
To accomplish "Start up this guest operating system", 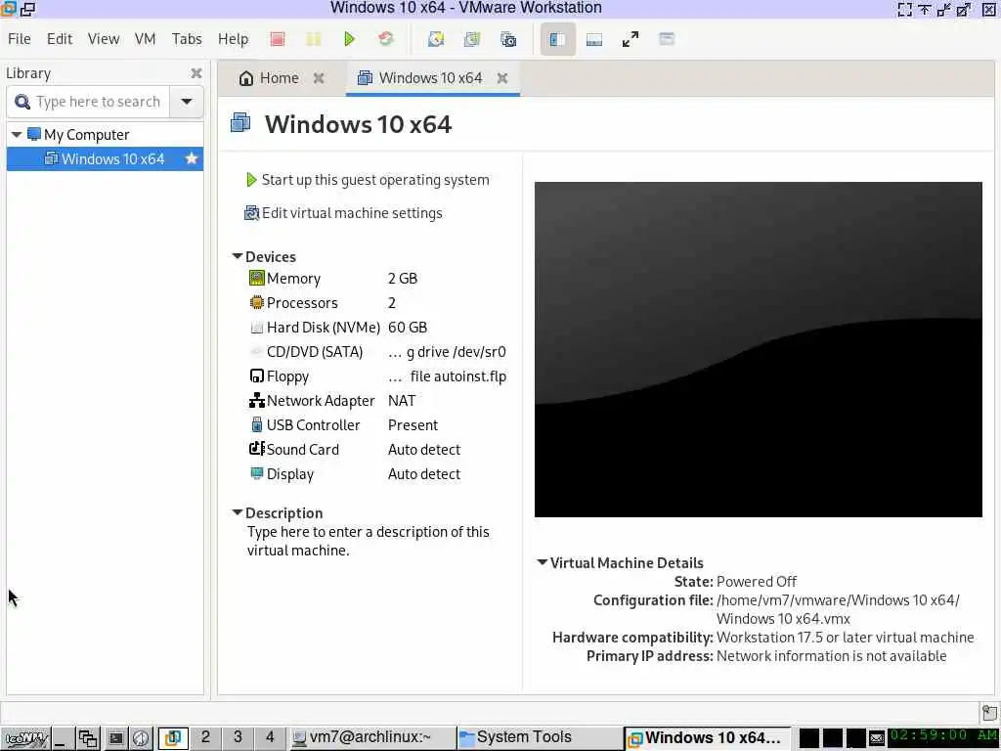I will click(x=368, y=180).
